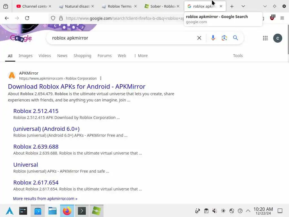This screenshot has height=217, width=289.
Task: Open the file manager taskbar icon
Action: coord(52,211)
